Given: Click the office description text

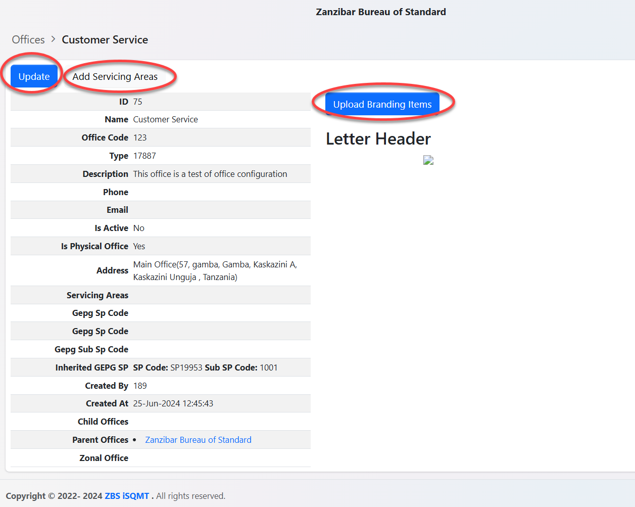Looking at the screenshot, I should point(210,174).
